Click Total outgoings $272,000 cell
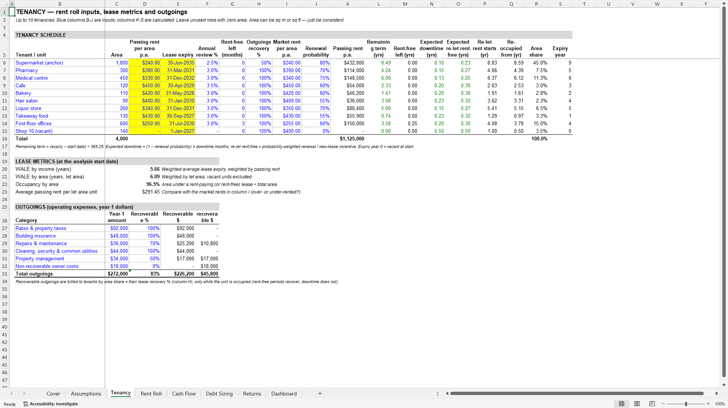The image size is (728, 408). (x=117, y=274)
